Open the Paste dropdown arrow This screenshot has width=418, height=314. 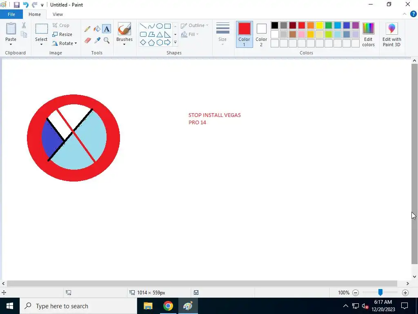pos(11,44)
